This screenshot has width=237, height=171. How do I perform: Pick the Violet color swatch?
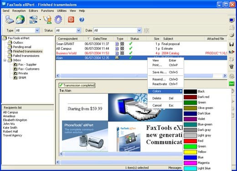pos(190,119)
